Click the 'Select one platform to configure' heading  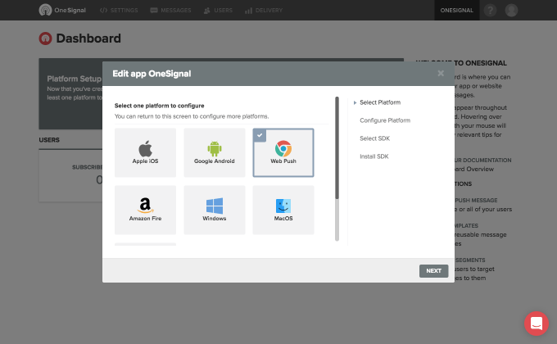pyautogui.click(x=159, y=106)
